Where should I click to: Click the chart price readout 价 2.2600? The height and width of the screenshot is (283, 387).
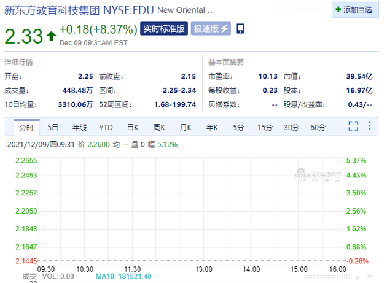click(x=94, y=145)
